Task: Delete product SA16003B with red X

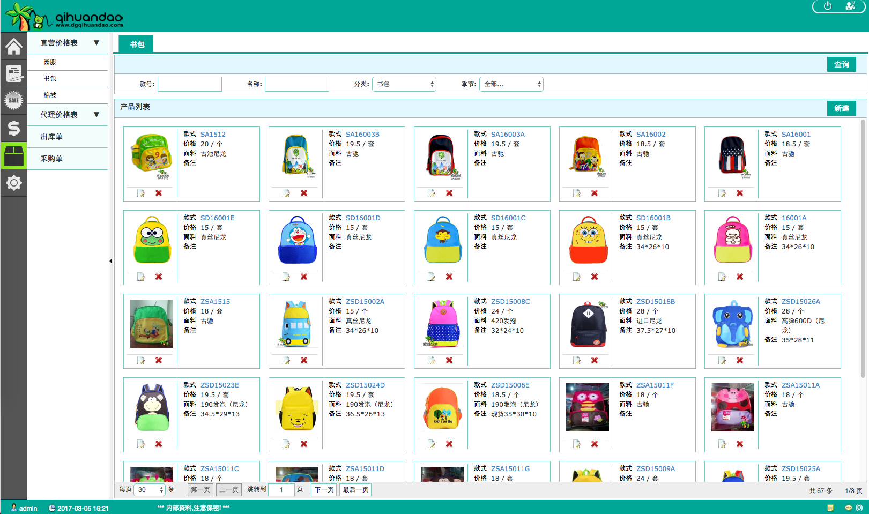Action: tap(304, 193)
